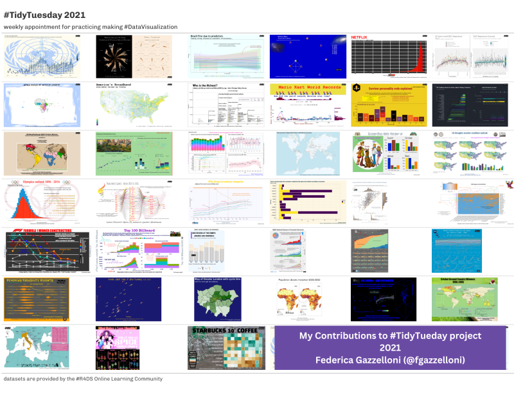Image resolution: width=514 pixels, height=411 pixels.
Task: Click the Brazil Fire predictors chart
Action: click(226, 55)
